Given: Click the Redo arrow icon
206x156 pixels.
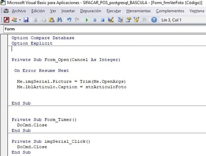Looking at the screenshot, I should [77, 20].
